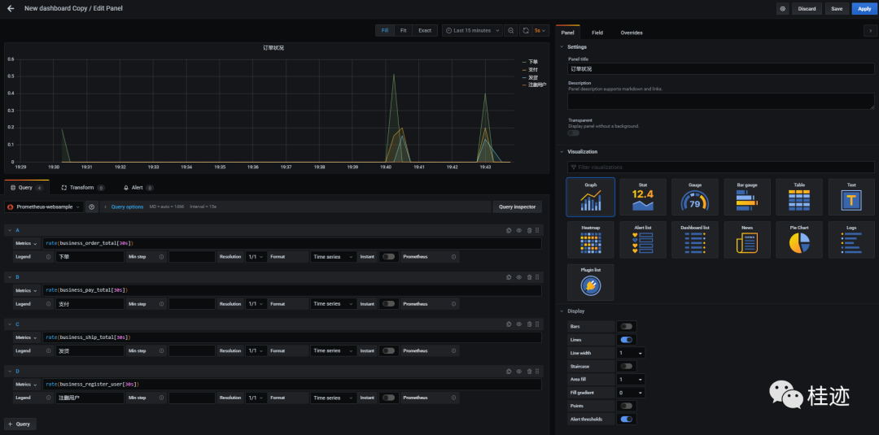Viewport: 879px width, 435px height.
Task: Open the Alert tab
Action: pyautogui.click(x=138, y=188)
